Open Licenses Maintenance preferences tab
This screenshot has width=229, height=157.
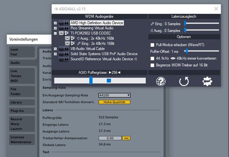click(x=22, y=140)
